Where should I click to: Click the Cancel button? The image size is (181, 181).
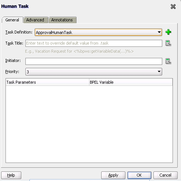[166, 175]
